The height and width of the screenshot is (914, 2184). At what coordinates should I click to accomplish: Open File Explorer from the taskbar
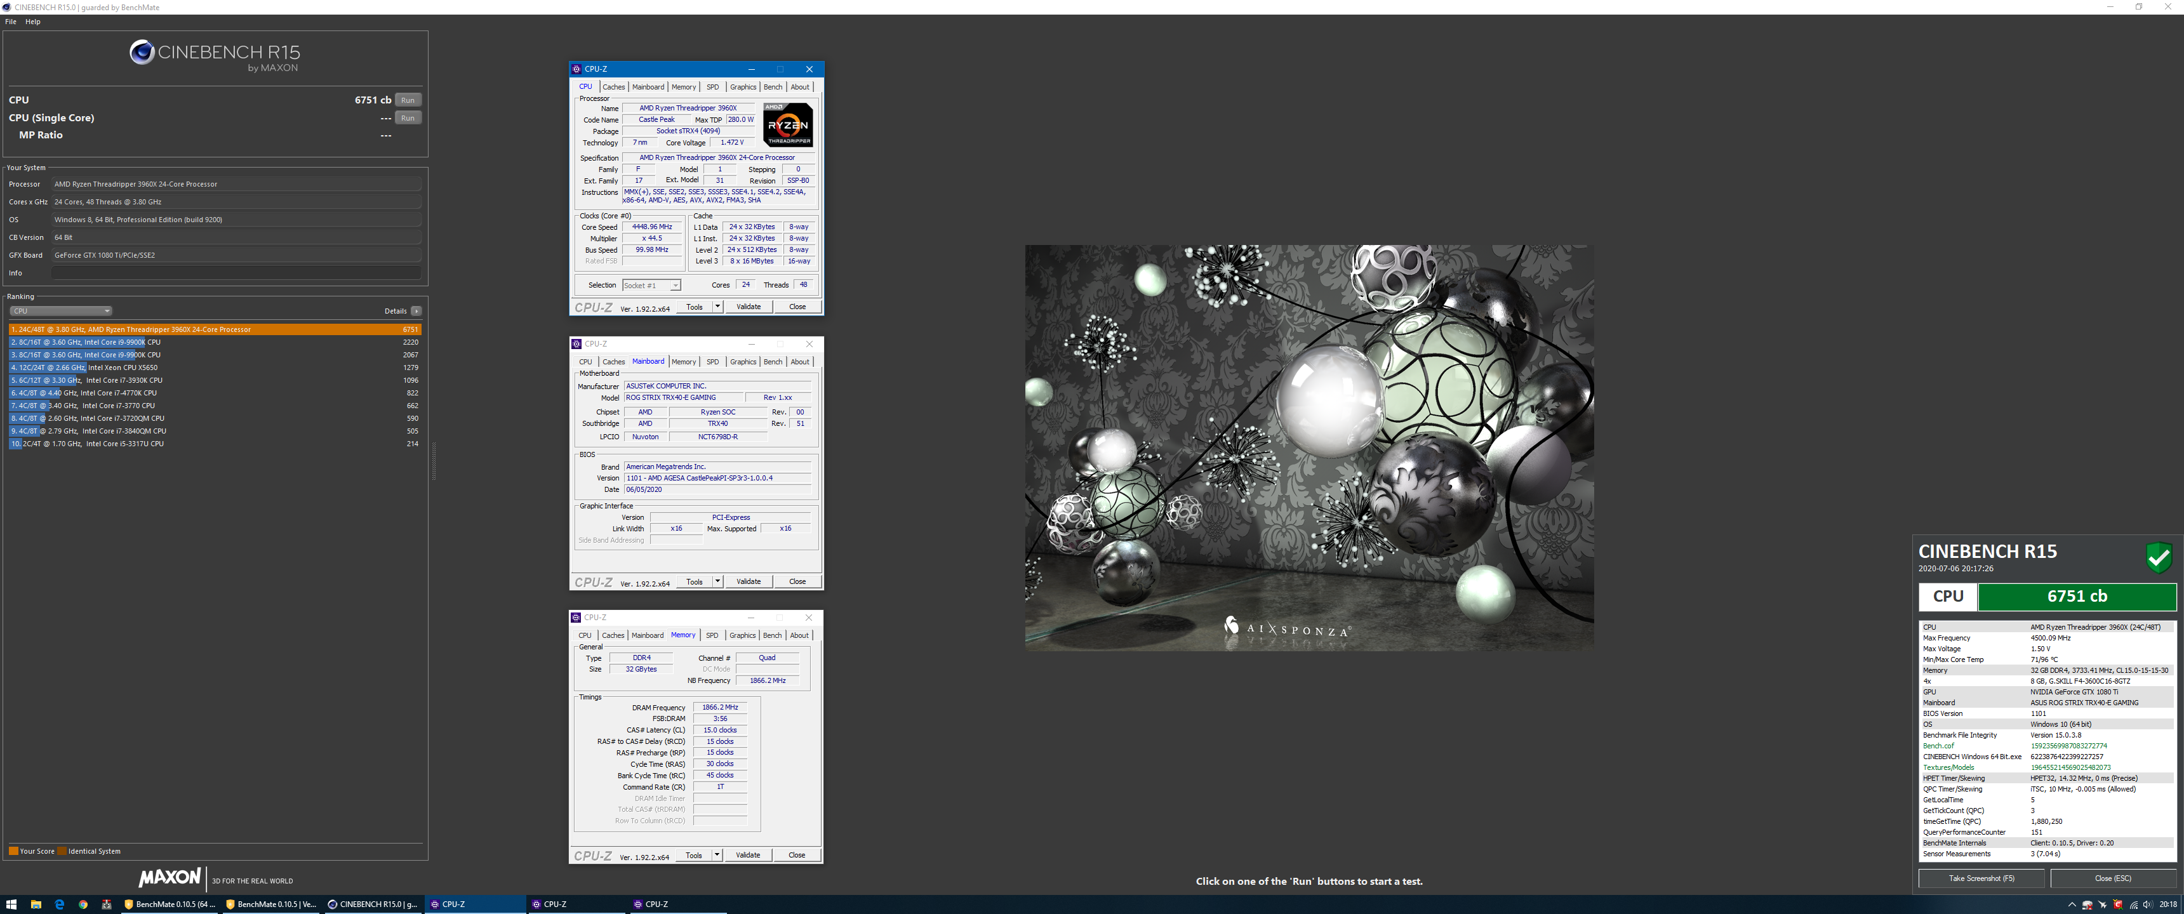coord(36,904)
